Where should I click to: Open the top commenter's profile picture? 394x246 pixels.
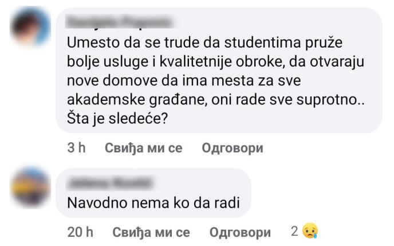click(30, 27)
